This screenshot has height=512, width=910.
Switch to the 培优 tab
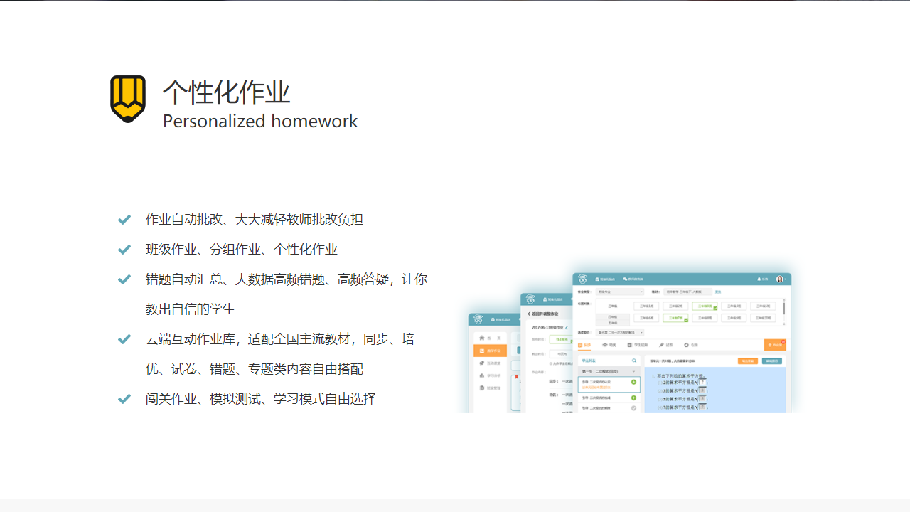point(609,345)
